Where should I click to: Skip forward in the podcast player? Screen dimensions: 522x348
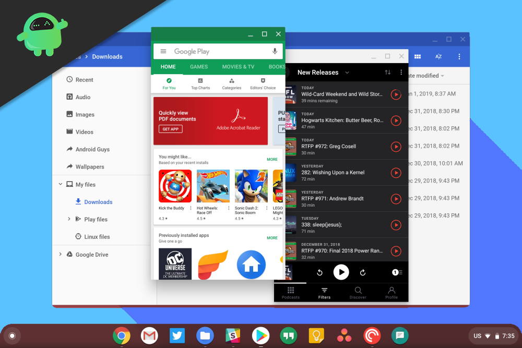(x=363, y=272)
